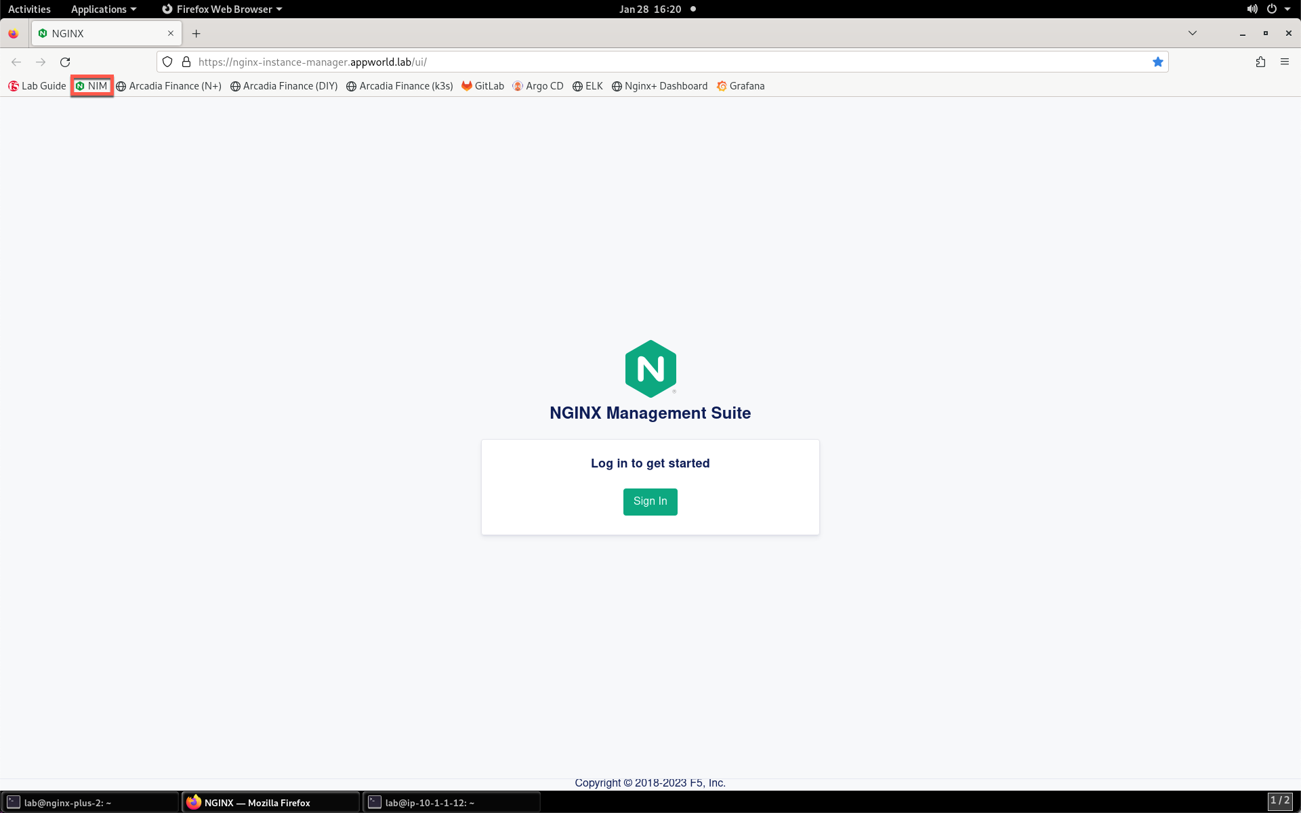Click the F5 copyright footer text

coord(650,783)
